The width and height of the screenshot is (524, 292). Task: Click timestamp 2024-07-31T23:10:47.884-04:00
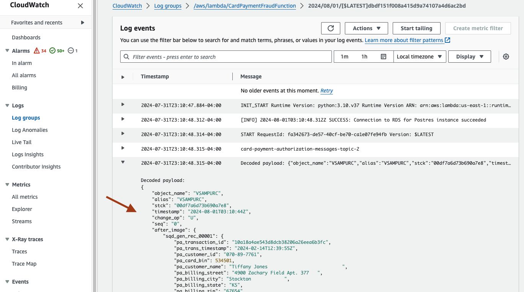point(181,105)
